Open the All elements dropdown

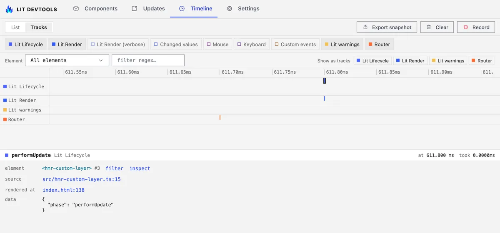point(67,60)
